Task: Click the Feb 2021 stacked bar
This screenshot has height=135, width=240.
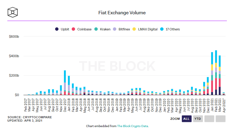Action: [216, 73]
